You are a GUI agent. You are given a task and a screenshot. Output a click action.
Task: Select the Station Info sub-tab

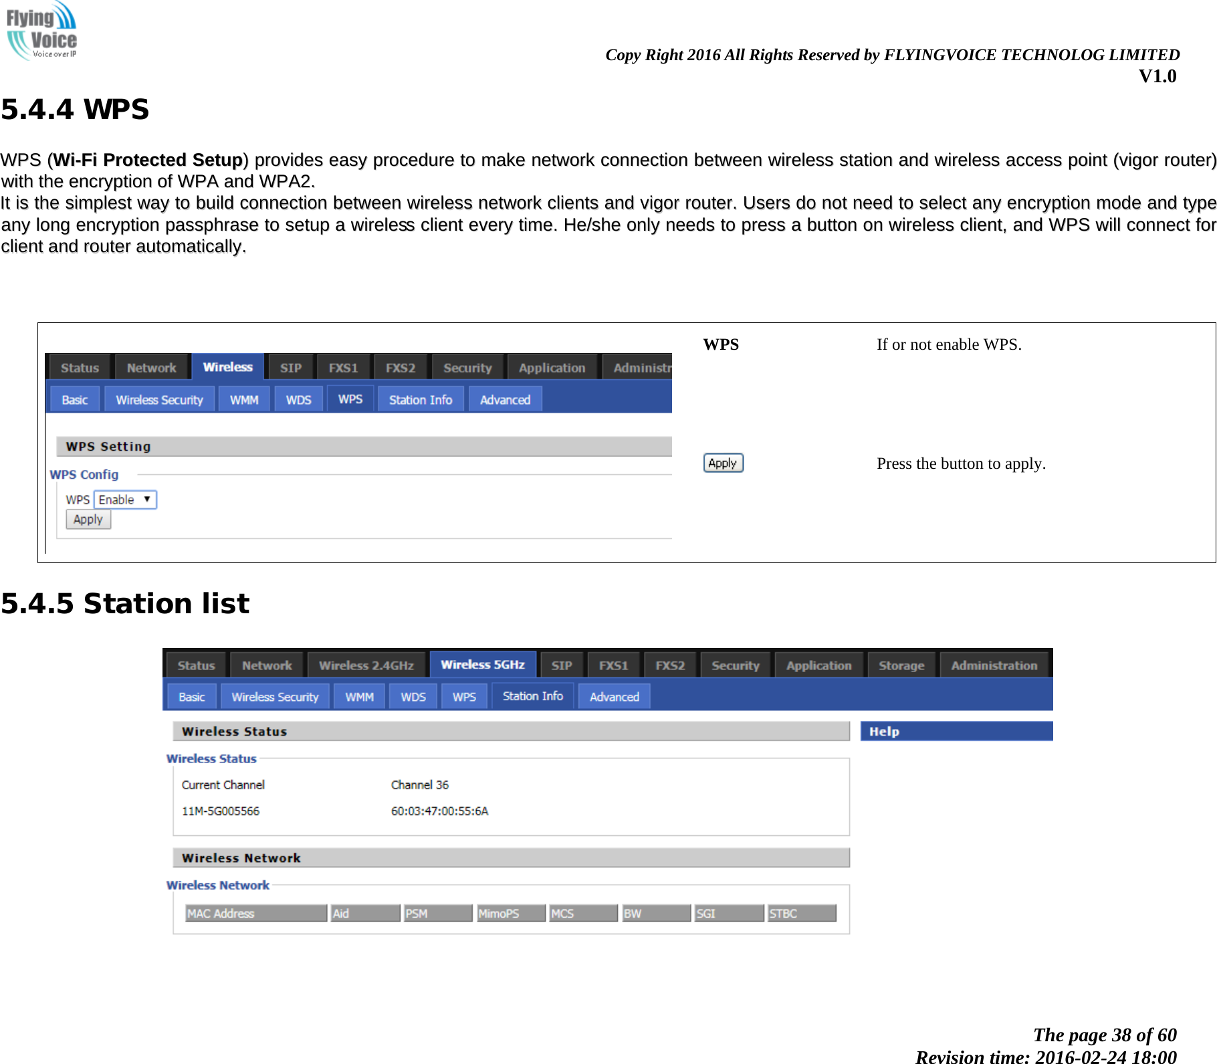point(532,696)
